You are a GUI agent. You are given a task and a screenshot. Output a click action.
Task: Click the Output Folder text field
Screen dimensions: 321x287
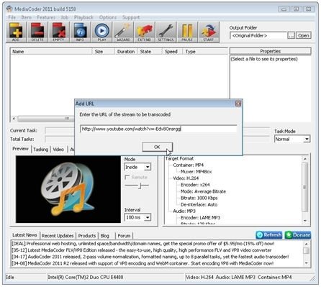pyautogui.click(x=258, y=35)
